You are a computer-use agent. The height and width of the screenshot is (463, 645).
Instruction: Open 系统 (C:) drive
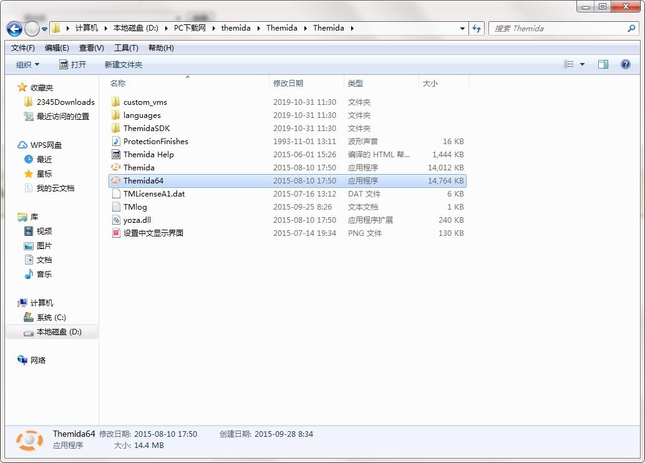[x=45, y=318]
